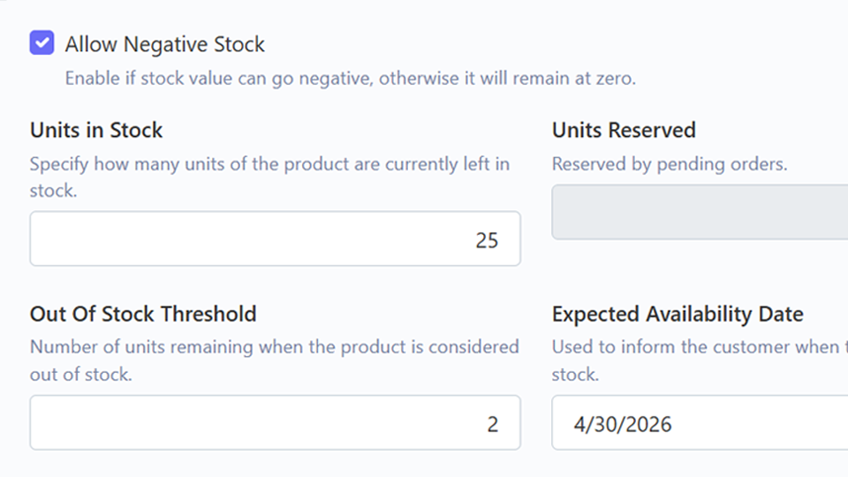Click the value 2 in threshold field
This screenshot has width=848, height=477.
click(493, 424)
